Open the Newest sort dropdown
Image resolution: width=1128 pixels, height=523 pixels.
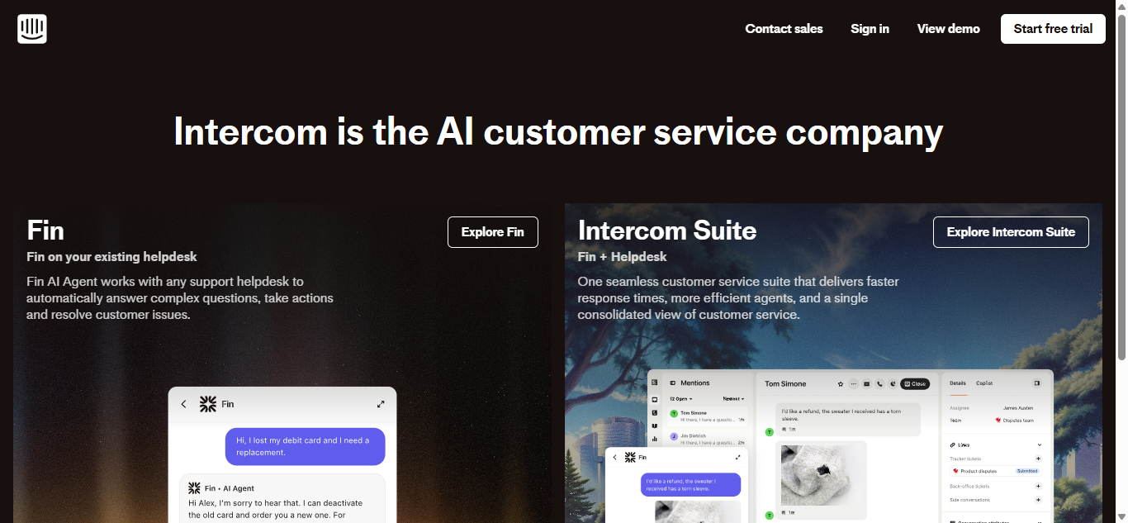tap(733, 398)
